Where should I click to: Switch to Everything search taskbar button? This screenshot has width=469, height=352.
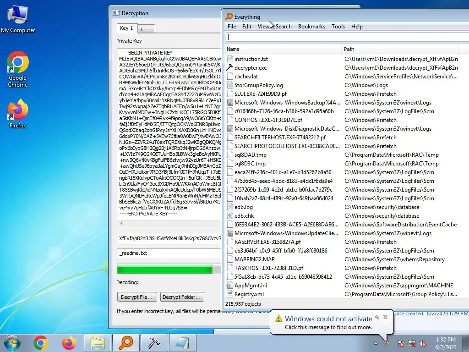(x=125, y=343)
